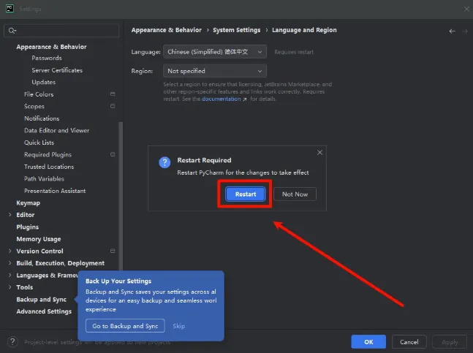Viewport: 473px width, 353px height.
Task: Expand the Tools section
Action: point(10,287)
